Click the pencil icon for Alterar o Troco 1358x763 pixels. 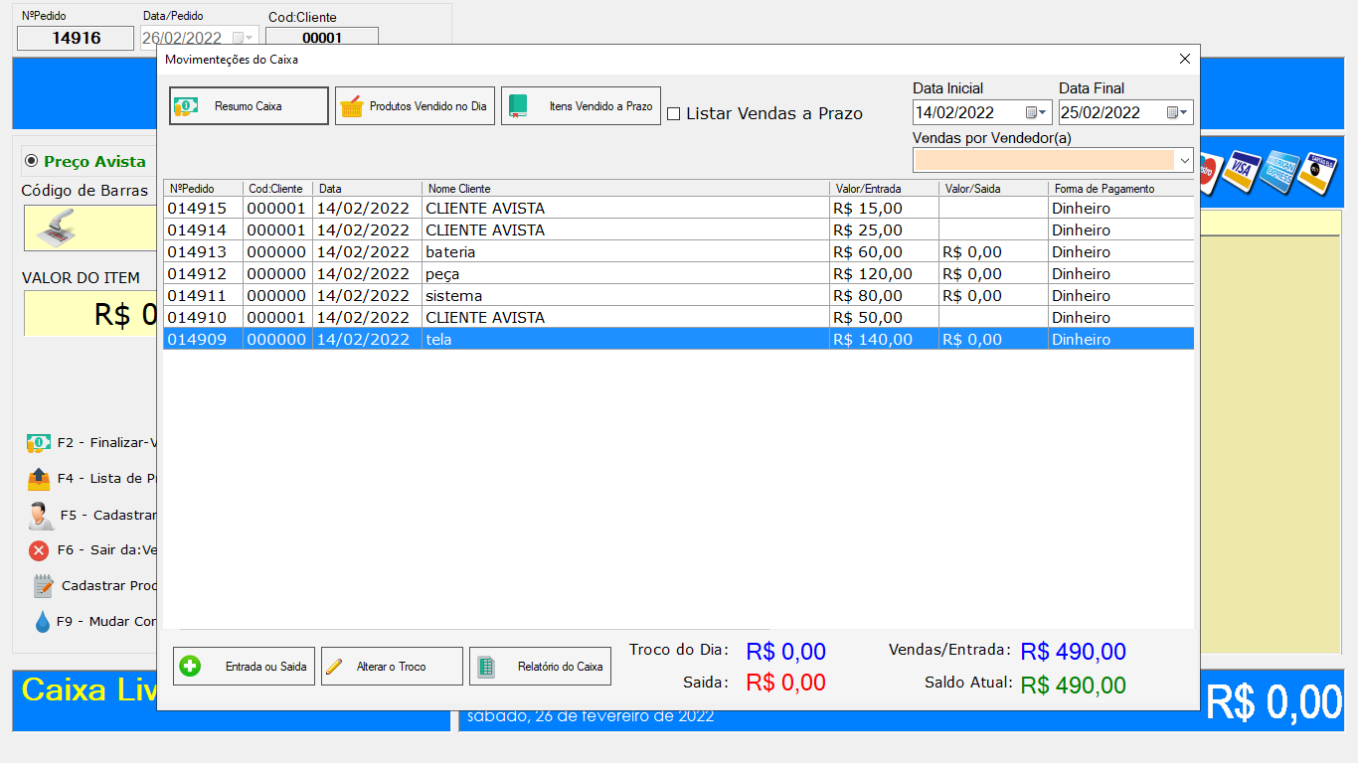click(x=335, y=667)
